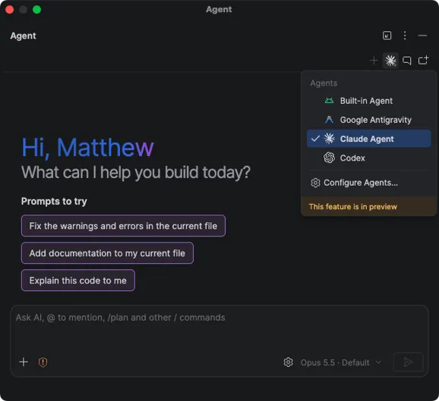Viewport: 439px width, 401px height.
Task: Click the green macOS zoom window button
Action: pos(36,10)
